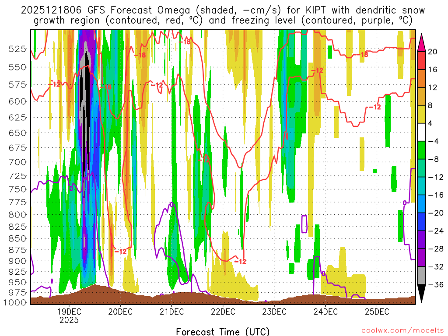Image resolution: width=448 pixels, height=336 pixels.
Task: Click the 675 pressure level label
Action: pos(17,148)
